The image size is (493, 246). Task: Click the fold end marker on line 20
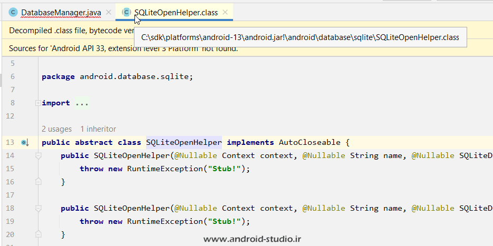(x=38, y=234)
